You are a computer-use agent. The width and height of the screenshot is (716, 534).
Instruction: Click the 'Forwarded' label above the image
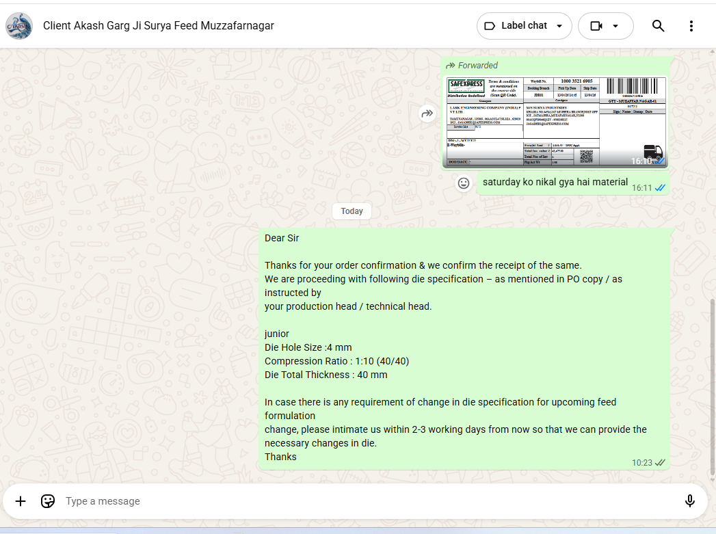[x=477, y=66]
